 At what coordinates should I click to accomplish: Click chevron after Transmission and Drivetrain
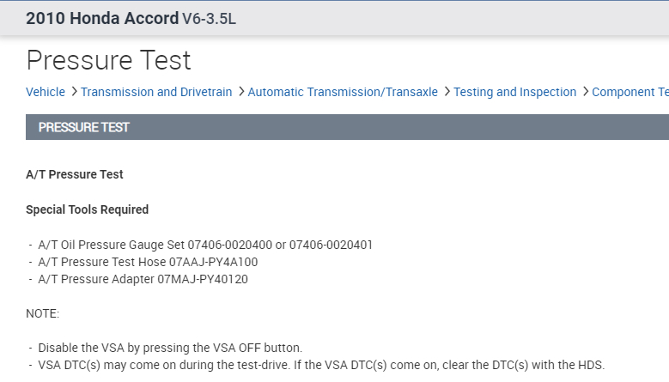click(x=241, y=92)
